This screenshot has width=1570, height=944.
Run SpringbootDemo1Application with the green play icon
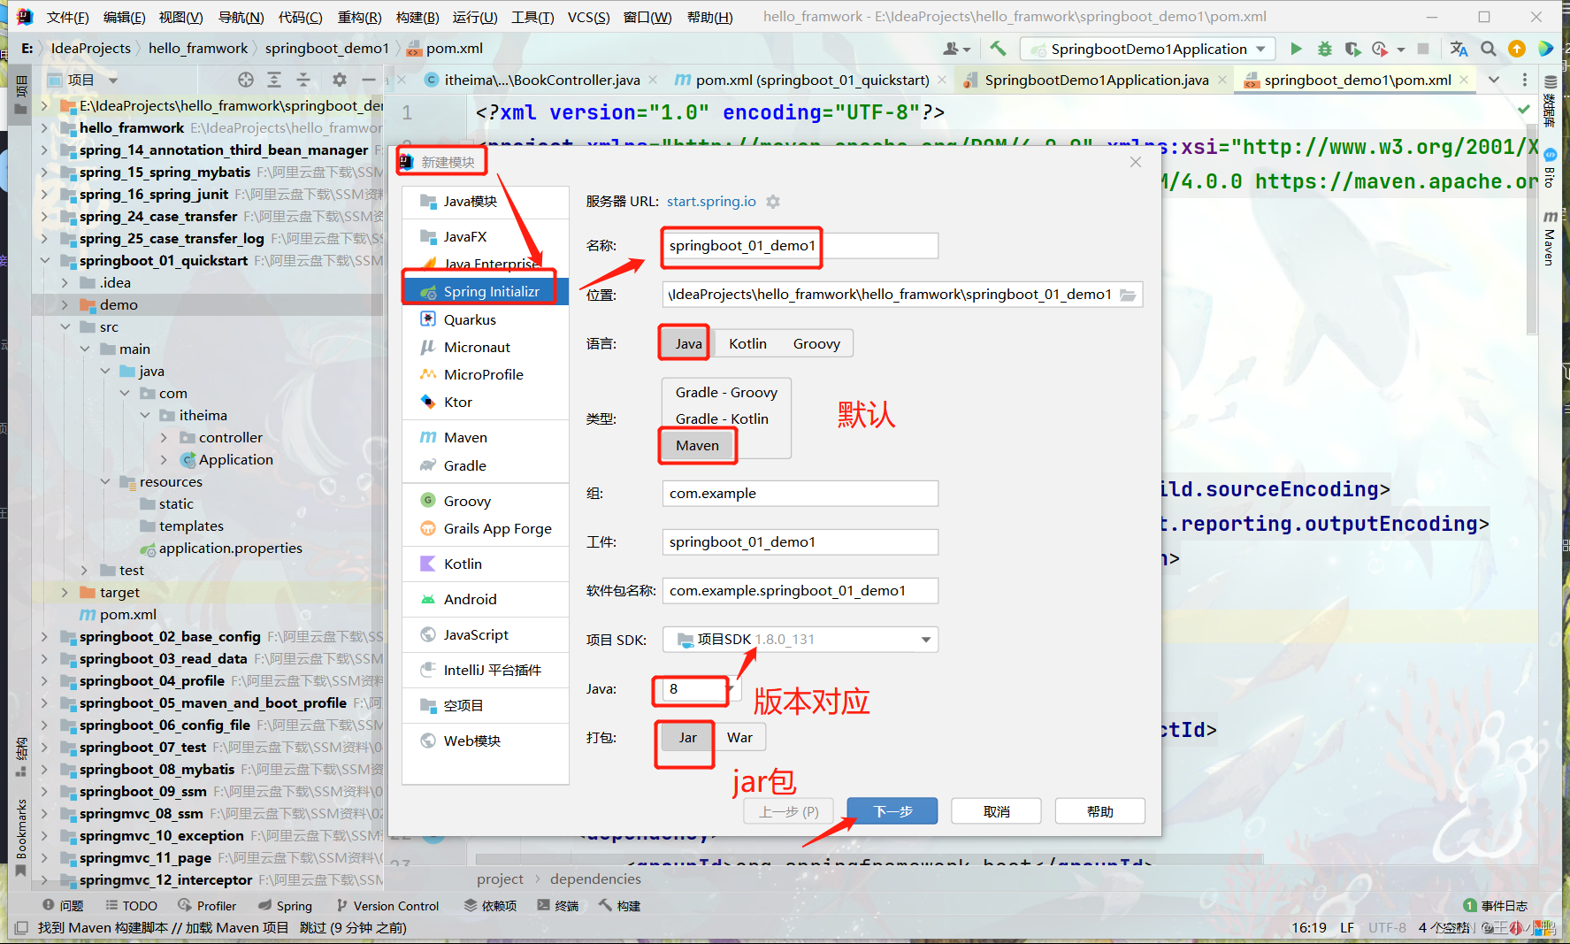1296,49
